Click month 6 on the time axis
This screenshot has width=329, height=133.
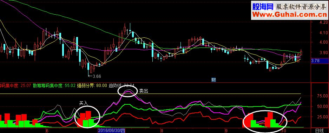(47, 131)
